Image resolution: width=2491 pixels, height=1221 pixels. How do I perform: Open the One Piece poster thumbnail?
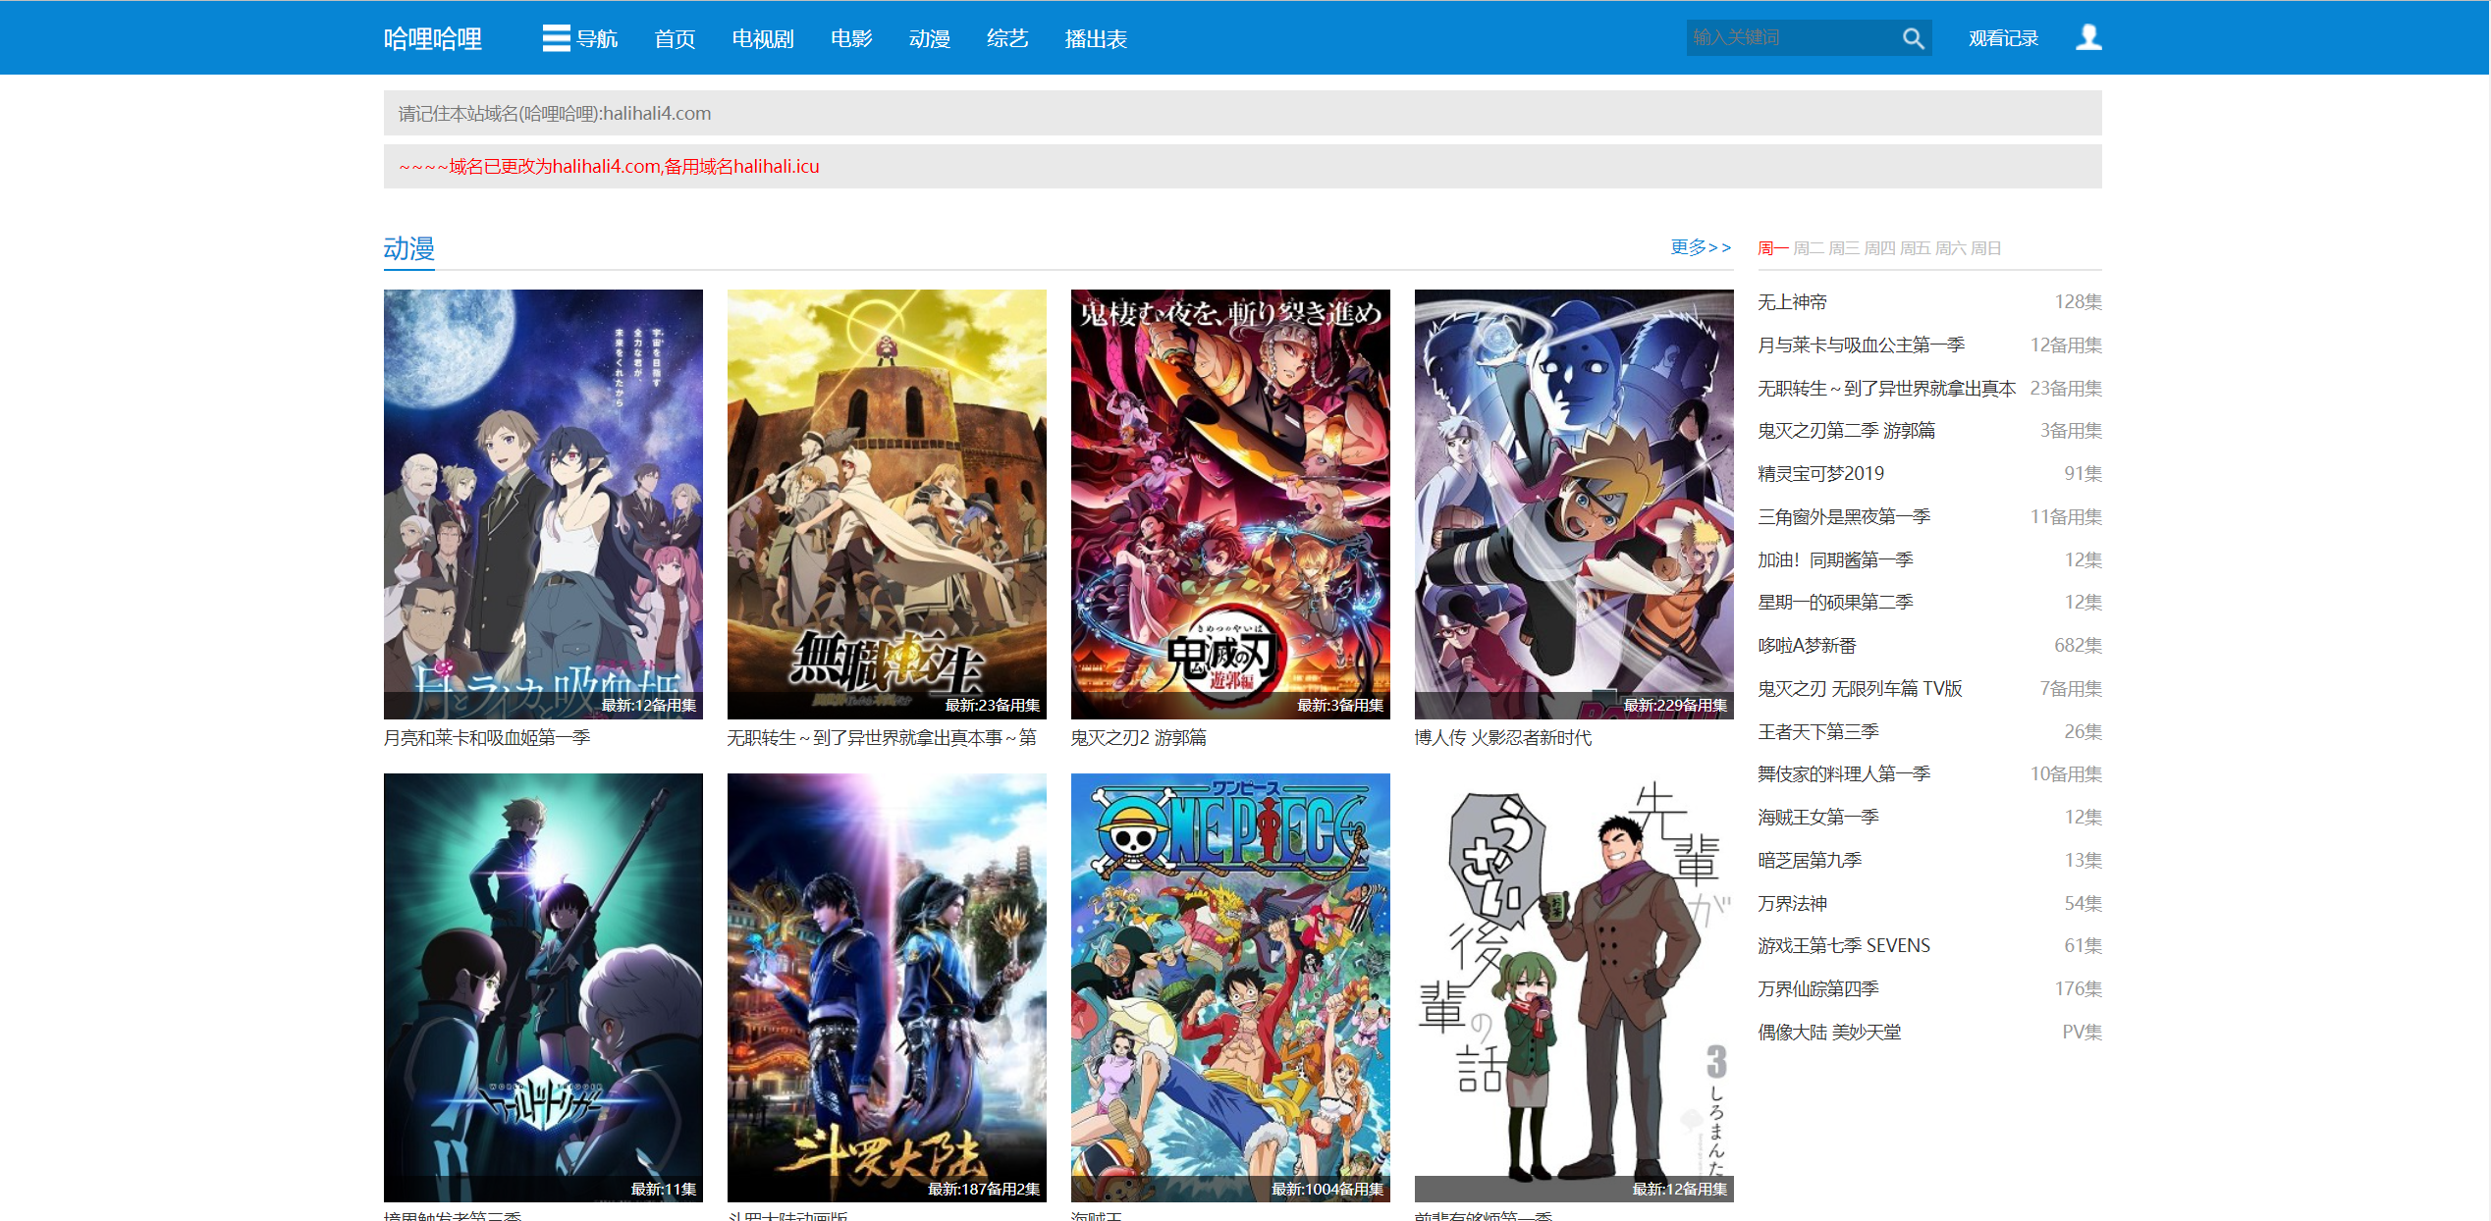click(x=1230, y=987)
